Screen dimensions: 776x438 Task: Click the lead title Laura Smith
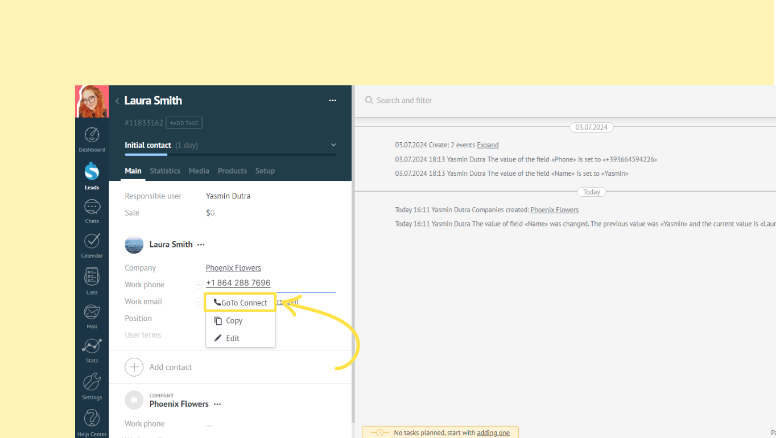[153, 101]
